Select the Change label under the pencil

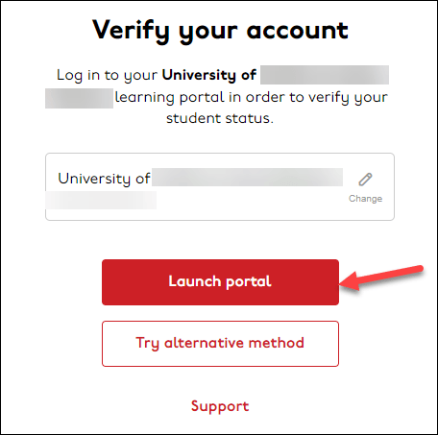point(365,199)
